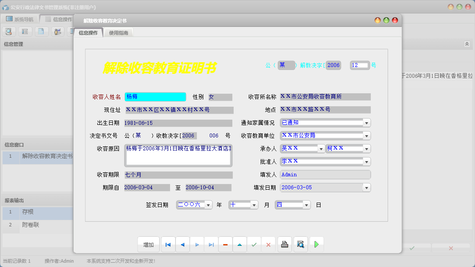Click the red minus delete record button
The image size is (475, 267).
click(x=225, y=245)
